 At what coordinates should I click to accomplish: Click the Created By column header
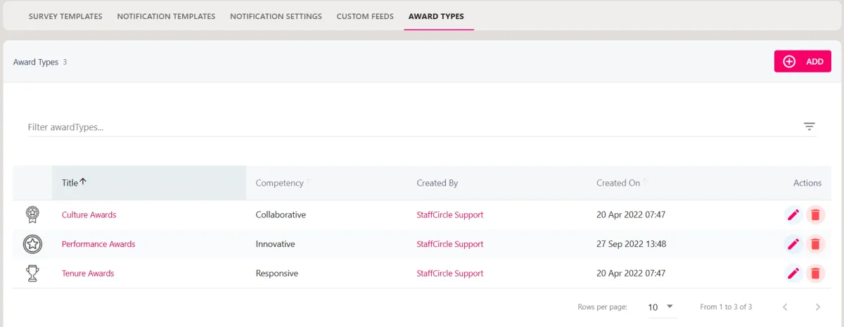pyautogui.click(x=437, y=183)
